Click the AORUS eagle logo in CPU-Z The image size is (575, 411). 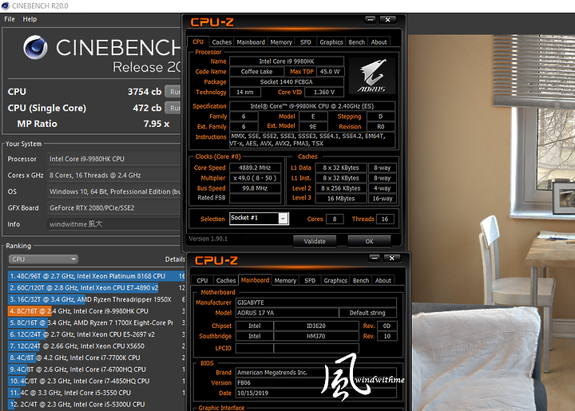(x=372, y=75)
